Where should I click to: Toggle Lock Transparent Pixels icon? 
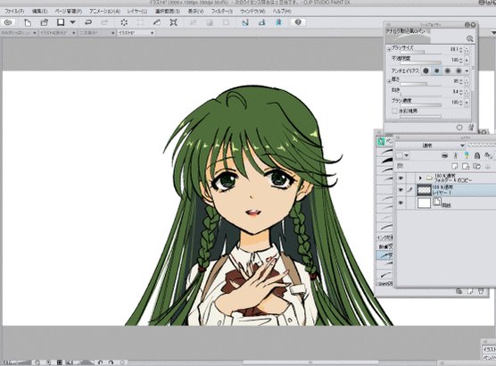coord(488,155)
